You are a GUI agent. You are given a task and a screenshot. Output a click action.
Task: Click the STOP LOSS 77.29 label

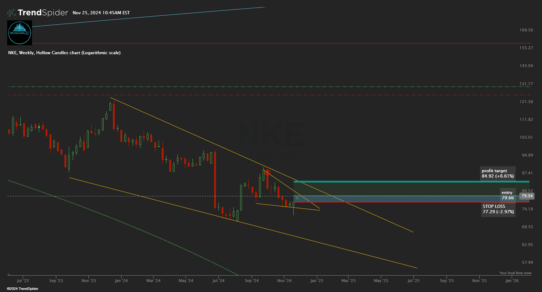pos(498,209)
